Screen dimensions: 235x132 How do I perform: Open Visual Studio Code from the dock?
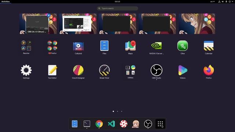(x=111, y=124)
